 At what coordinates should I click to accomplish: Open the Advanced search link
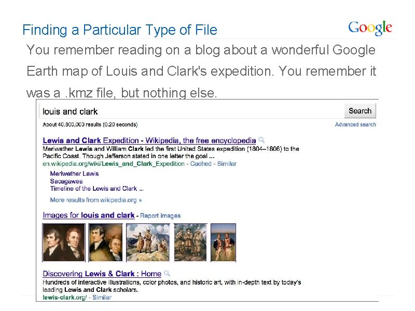355,124
